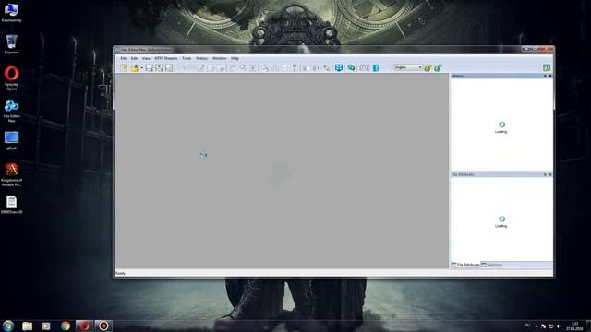Screen dimensions: 591x332
Task: Click the blue Help question mark icon
Action: click(x=376, y=67)
